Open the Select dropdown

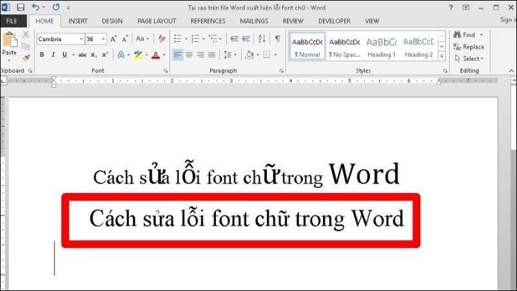pyautogui.click(x=469, y=59)
